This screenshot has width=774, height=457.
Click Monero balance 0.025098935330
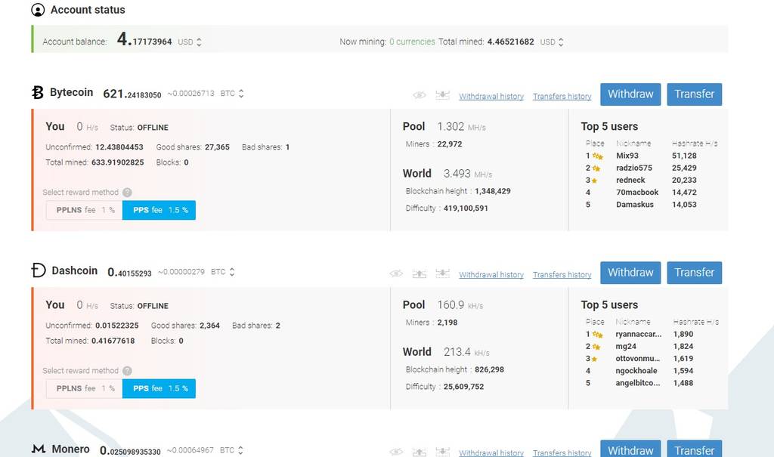(130, 451)
